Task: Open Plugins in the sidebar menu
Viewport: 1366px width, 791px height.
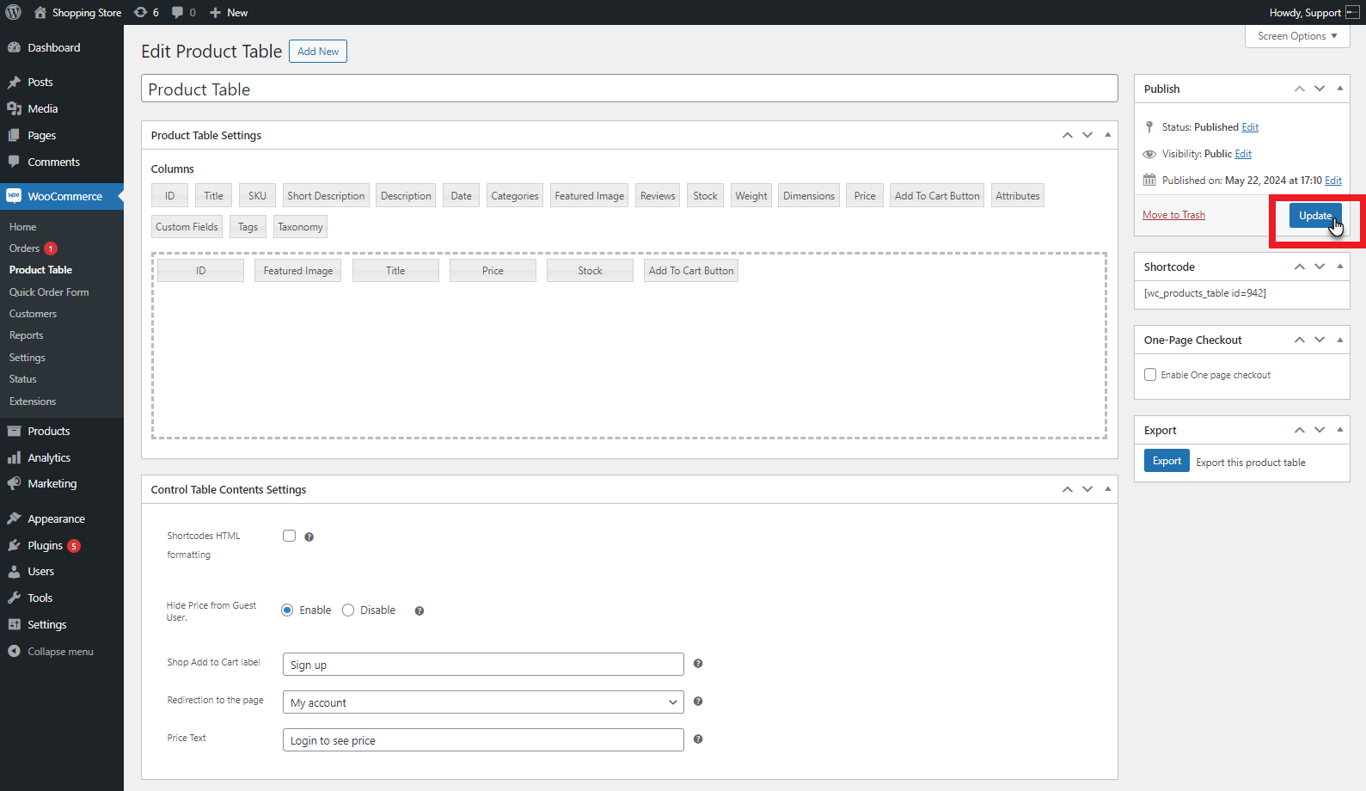Action: point(45,546)
